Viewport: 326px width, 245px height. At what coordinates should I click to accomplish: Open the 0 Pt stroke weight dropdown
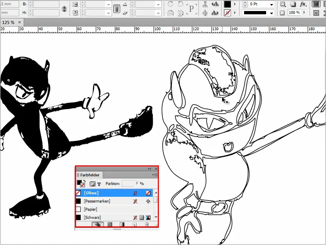coord(271,4)
